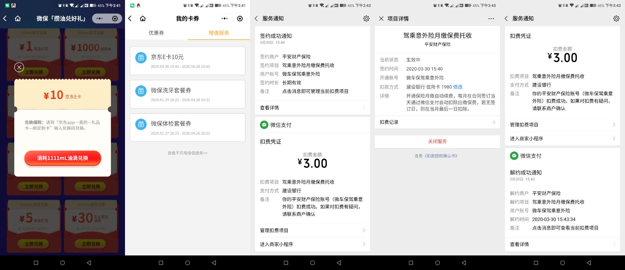Tap gift icon of 京东E卡10元
The height and width of the screenshot is (270, 625).
pos(141,58)
